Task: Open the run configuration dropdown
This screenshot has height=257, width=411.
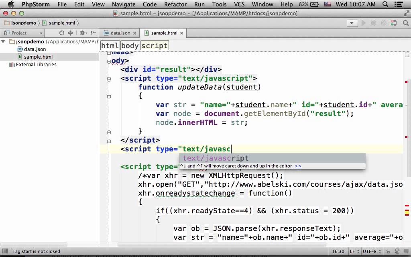Action: [352, 23]
